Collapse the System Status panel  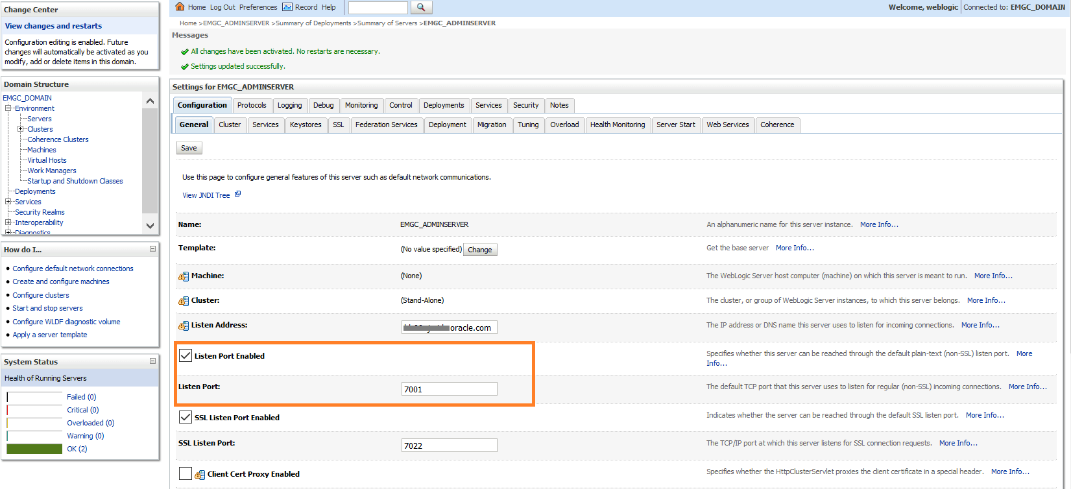pos(152,361)
